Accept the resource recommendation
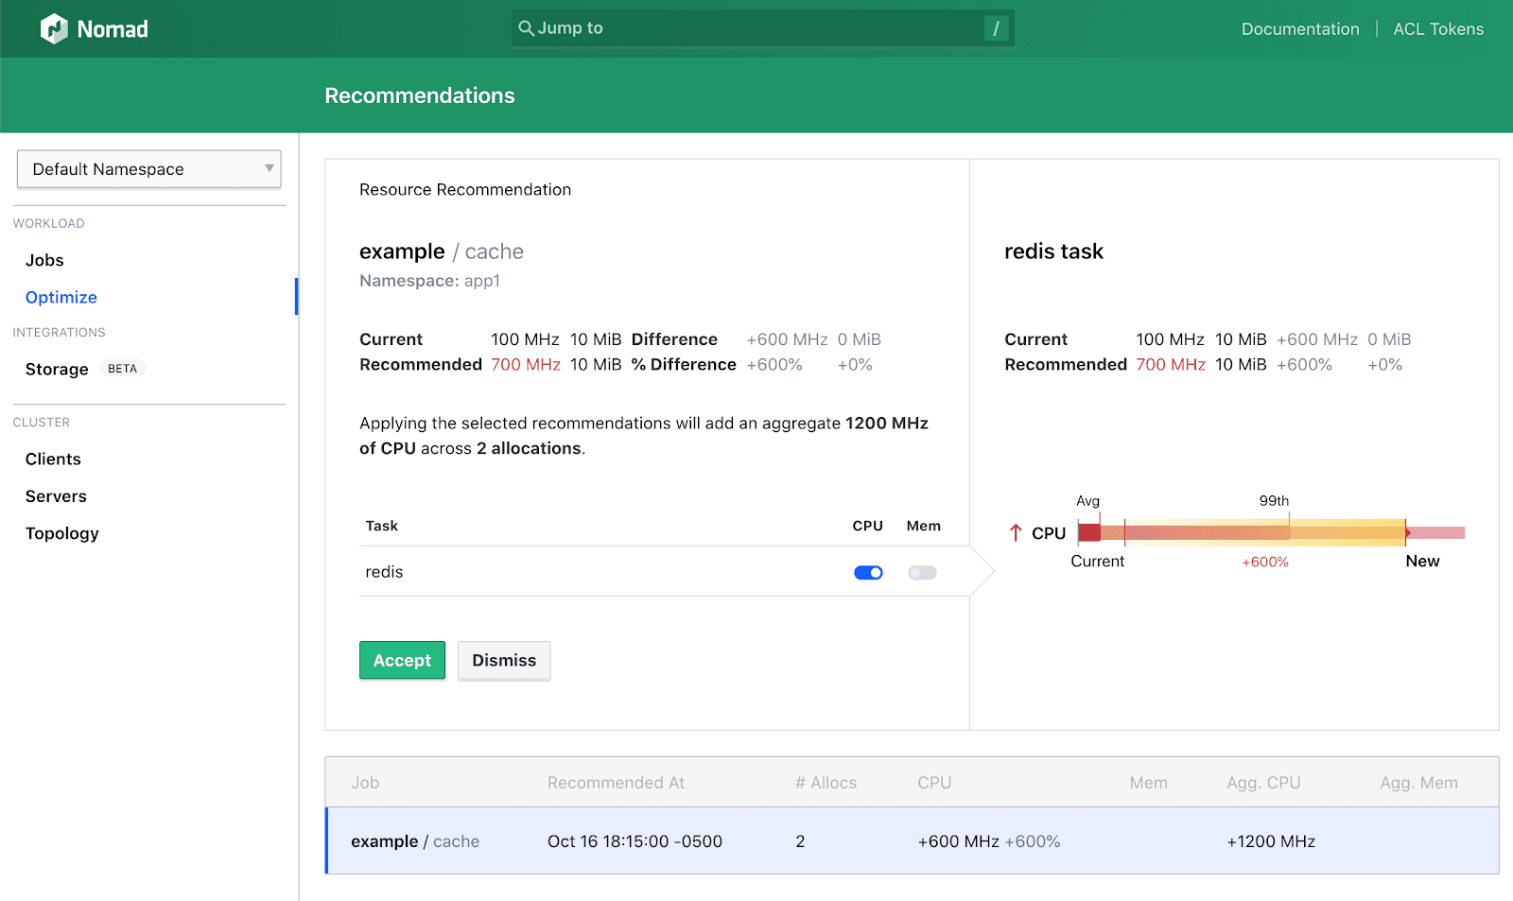1513x901 pixels. click(x=402, y=660)
